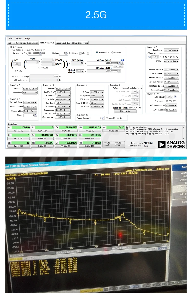Toggle the Doubler checkbox
Image resolution: width=192 pixels, height=301 pixels.
click(x=80, y=53)
